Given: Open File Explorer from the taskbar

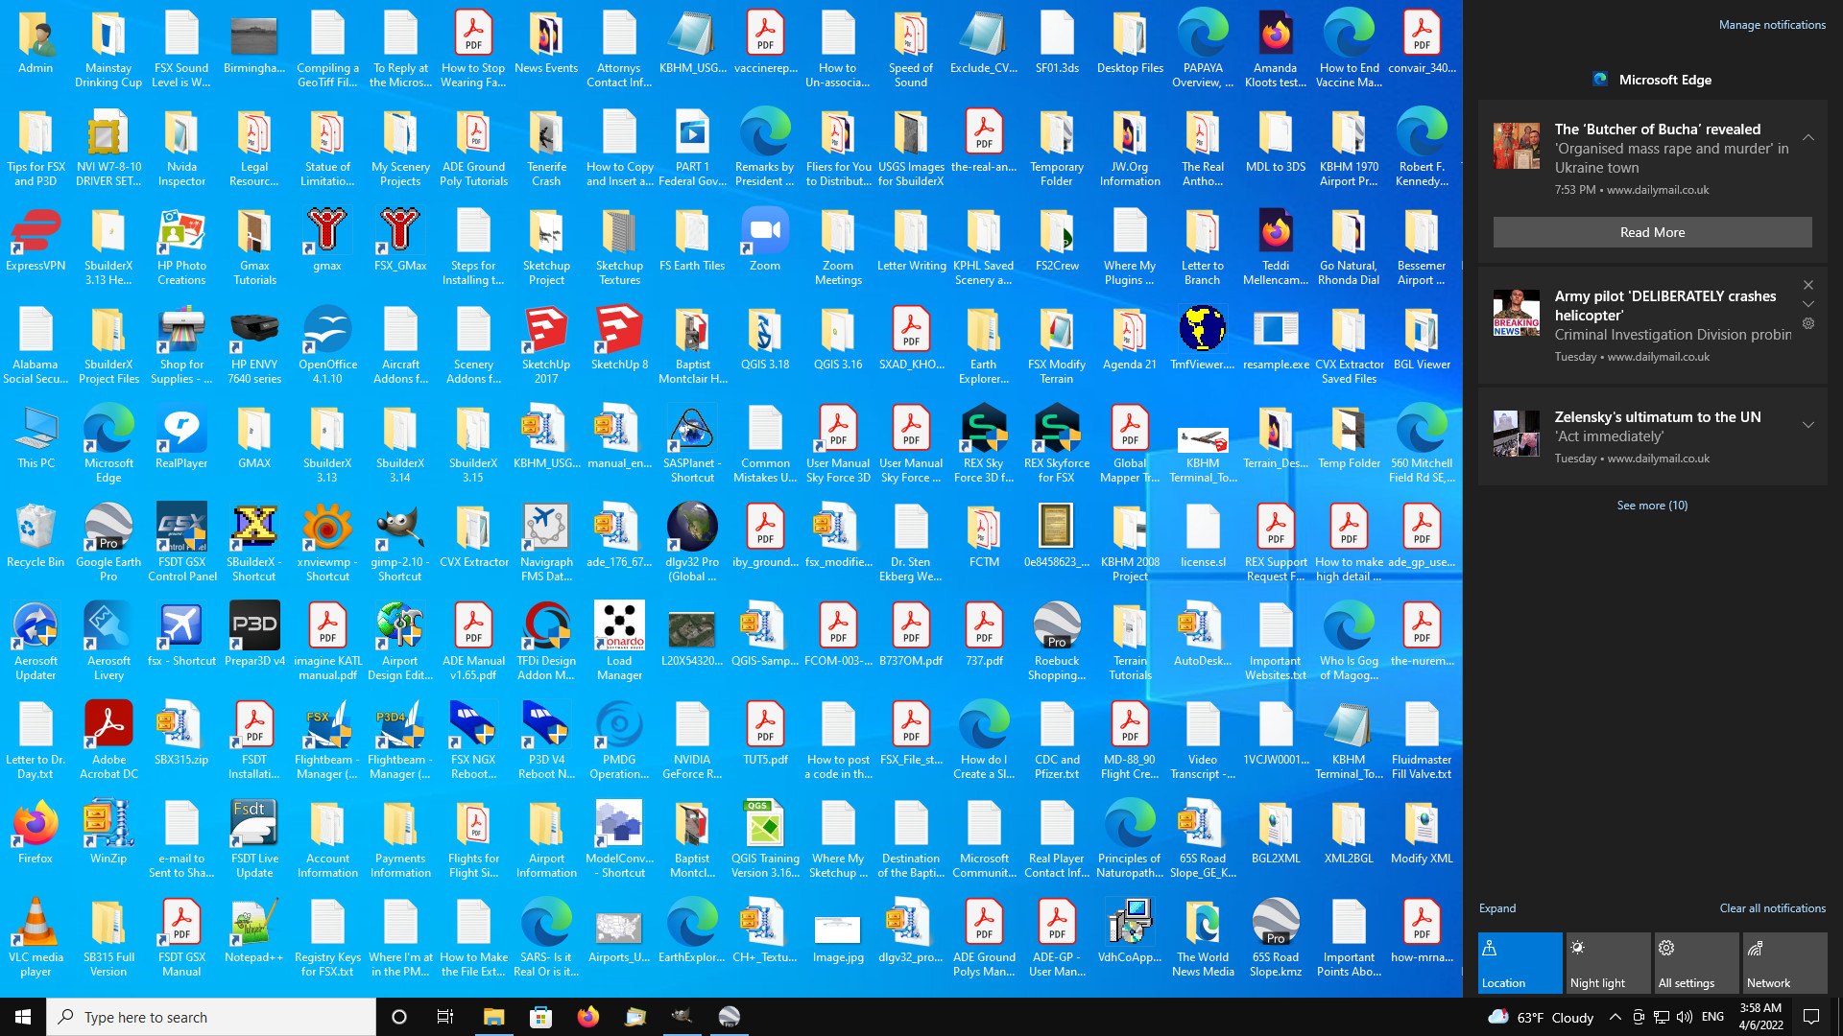Looking at the screenshot, I should (493, 1017).
